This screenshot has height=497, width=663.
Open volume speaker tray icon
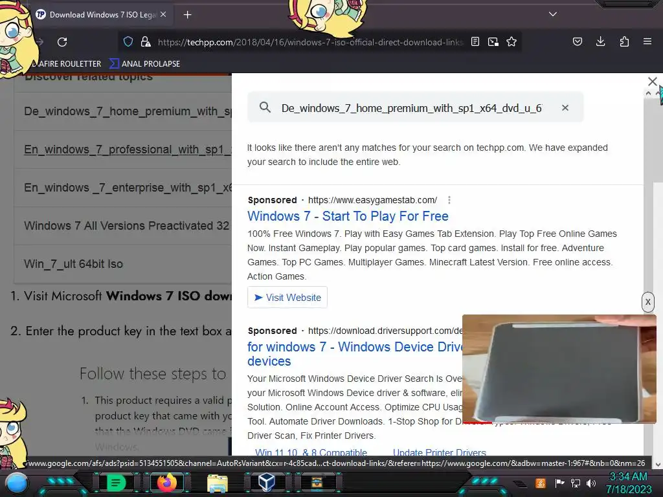coord(591,483)
